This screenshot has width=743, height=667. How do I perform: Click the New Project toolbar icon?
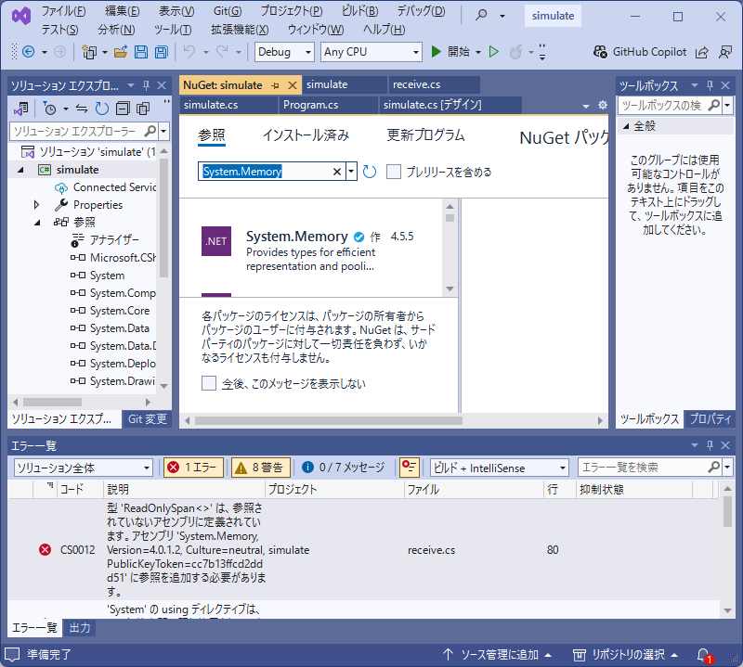(88, 52)
